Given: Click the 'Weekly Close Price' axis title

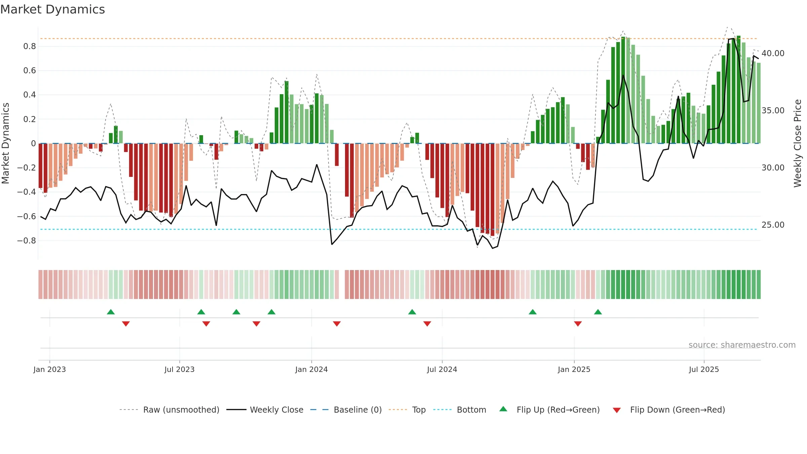Looking at the screenshot, I should click(x=798, y=143).
